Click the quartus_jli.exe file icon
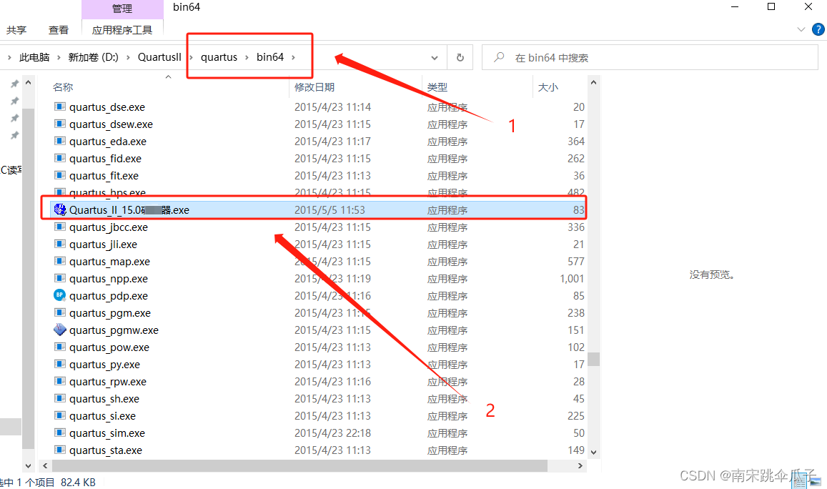Viewport: 827px width, 489px height. pyautogui.click(x=60, y=244)
